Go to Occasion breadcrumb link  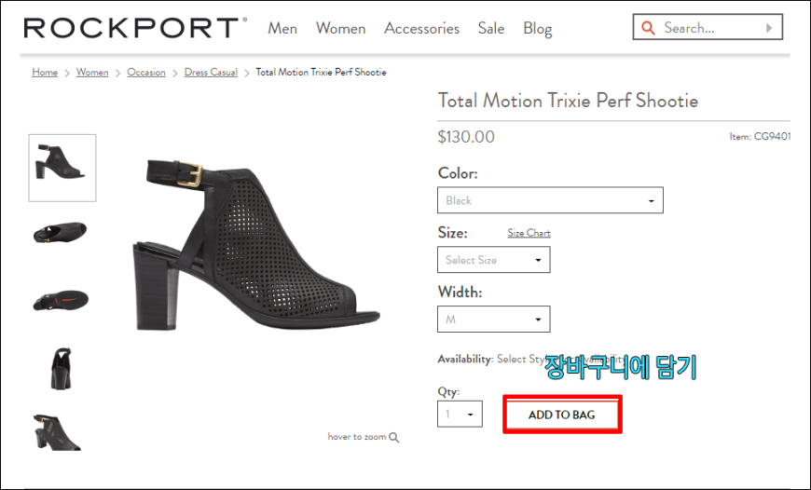[x=146, y=73]
